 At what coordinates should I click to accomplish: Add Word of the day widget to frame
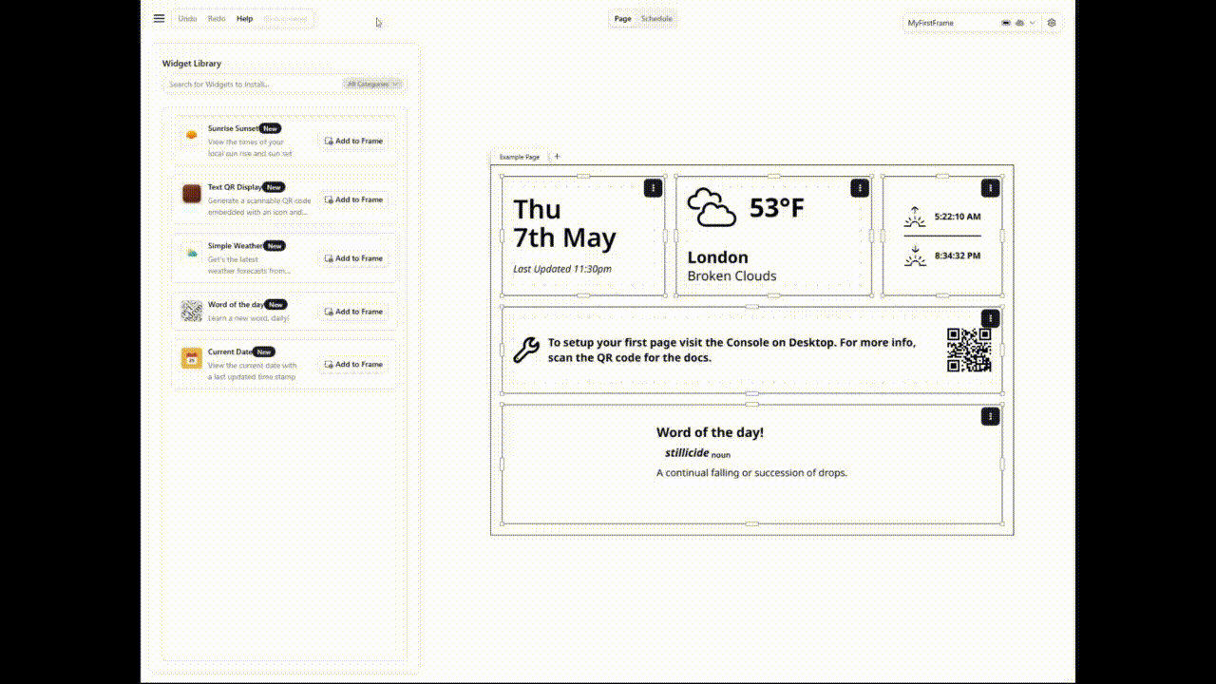coord(353,312)
